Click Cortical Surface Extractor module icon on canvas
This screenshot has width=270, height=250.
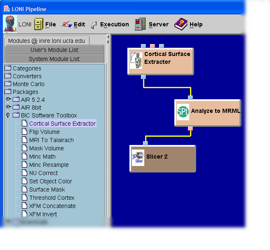tap(136, 61)
